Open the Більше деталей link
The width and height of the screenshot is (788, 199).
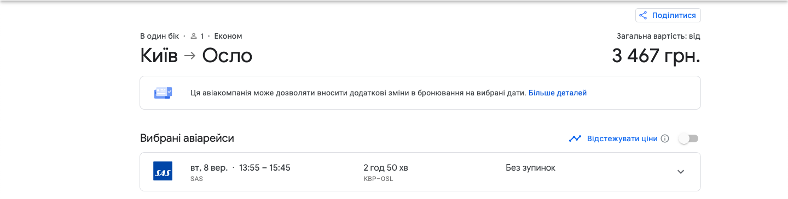[558, 93]
